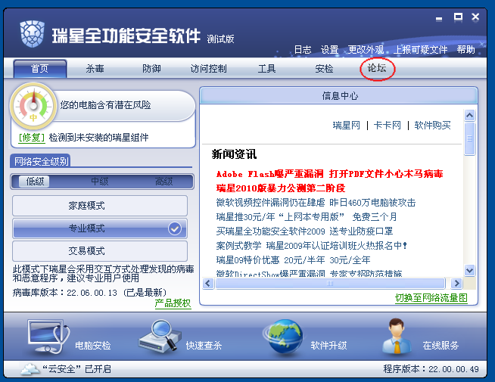Open the Adobe Flash 漏洞 news headline

329,174
